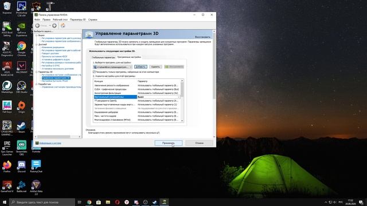Image resolution: width=367 pixels, height=206 pixels.
Task: Launch VALORANT desktop shortcut
Action: pyautogui.click(x=22, y=67)
